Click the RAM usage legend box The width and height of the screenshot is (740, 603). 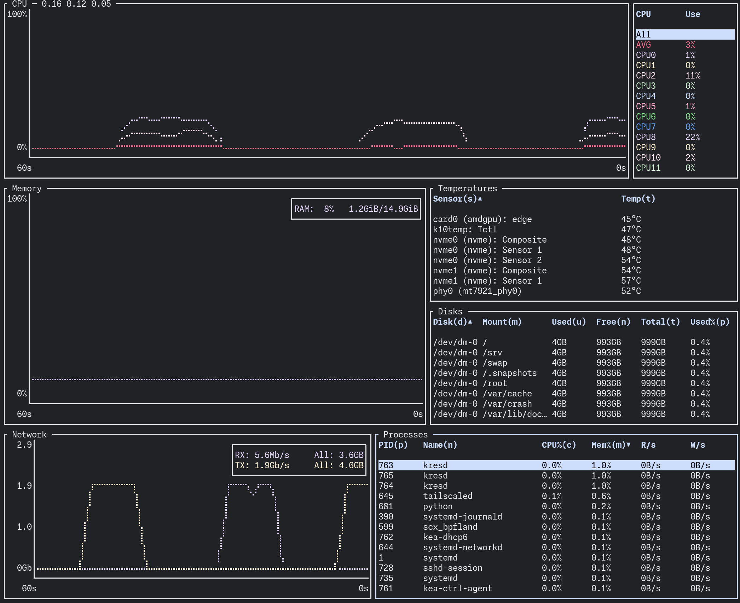coord(356,209)
